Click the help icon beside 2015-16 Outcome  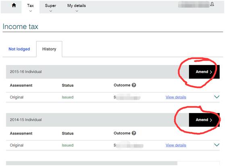click(134, 85)
